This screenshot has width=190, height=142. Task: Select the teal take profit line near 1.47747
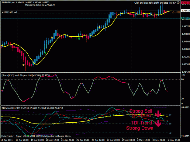point(91,18)
